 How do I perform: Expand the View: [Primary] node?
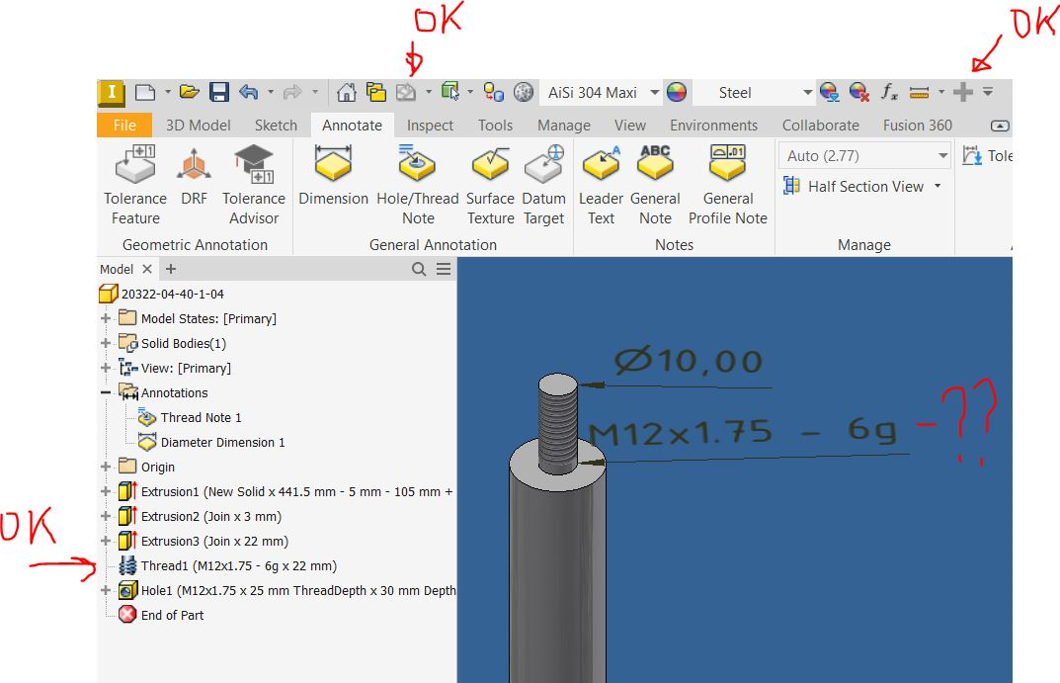click(106, 368)
